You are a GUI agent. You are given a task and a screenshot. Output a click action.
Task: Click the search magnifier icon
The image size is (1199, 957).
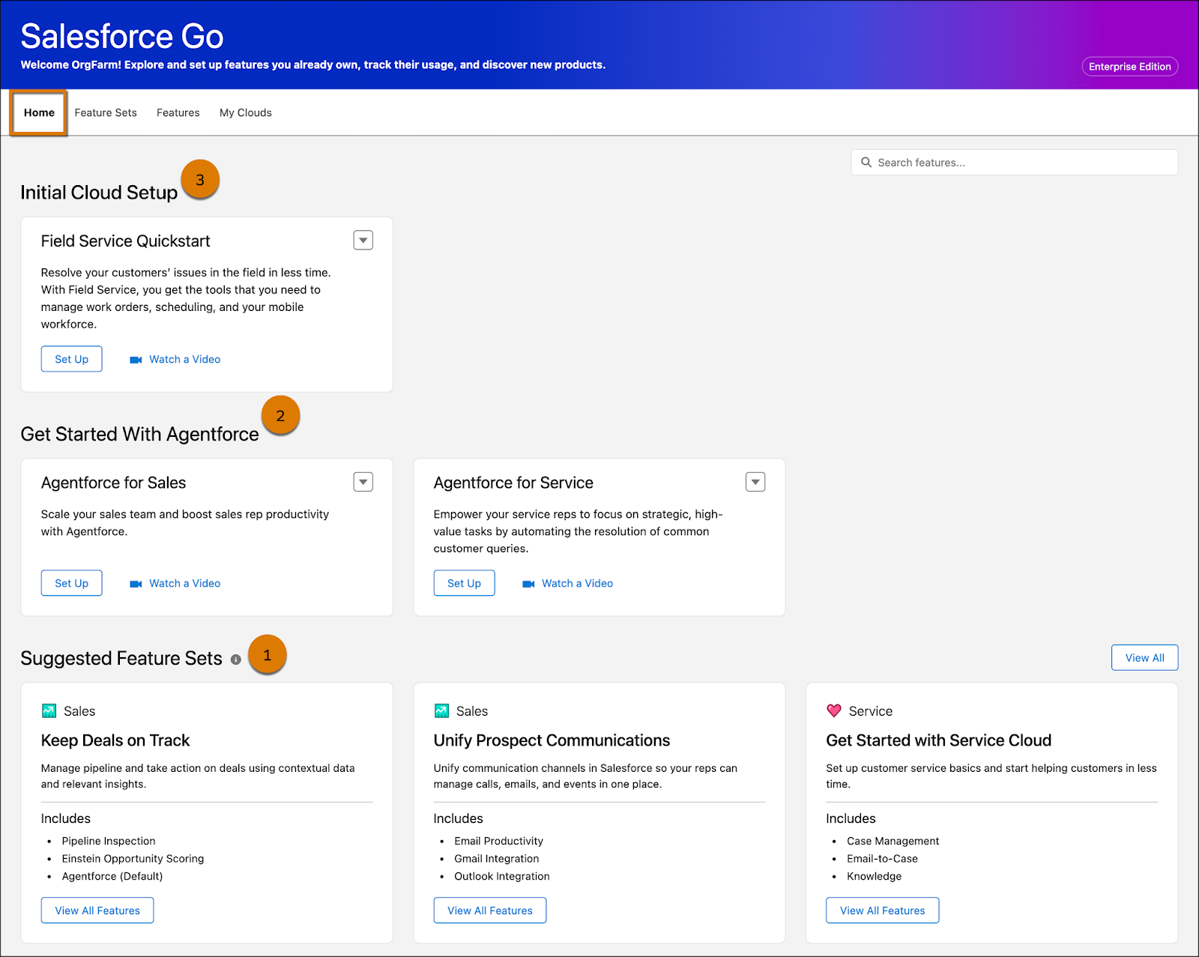(x=866, y=163)
